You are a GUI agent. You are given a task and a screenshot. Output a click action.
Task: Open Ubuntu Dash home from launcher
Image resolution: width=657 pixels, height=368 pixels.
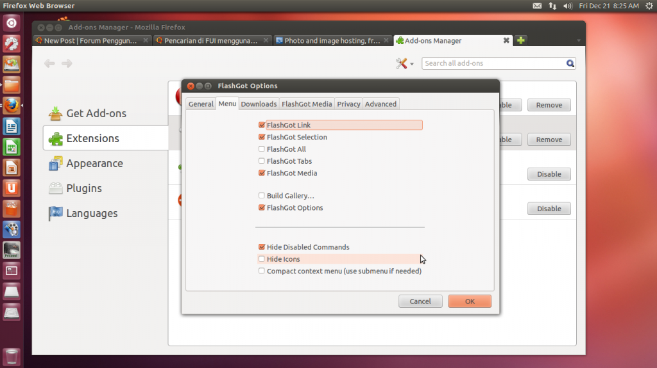(12, 23)
